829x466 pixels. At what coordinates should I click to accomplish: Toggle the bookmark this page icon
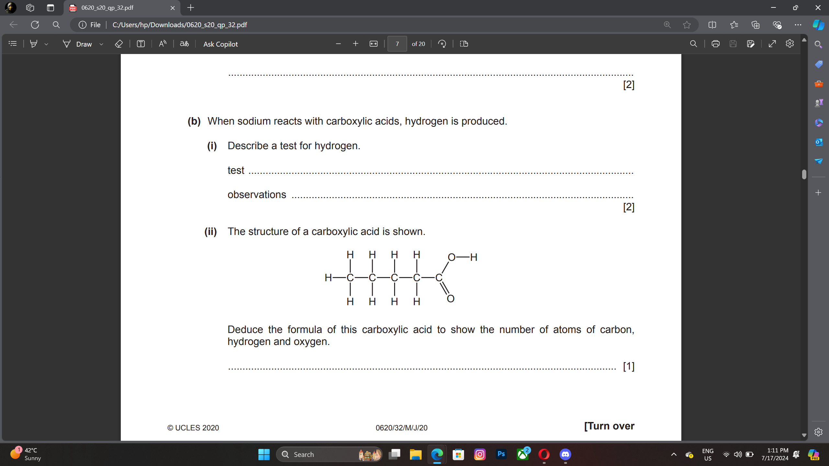tap(688, 25)
